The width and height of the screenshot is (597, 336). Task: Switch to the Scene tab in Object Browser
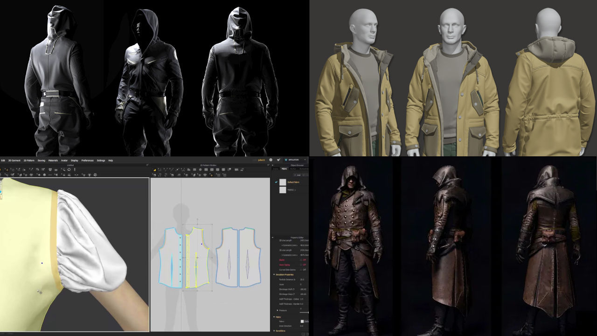click(276, 169)
